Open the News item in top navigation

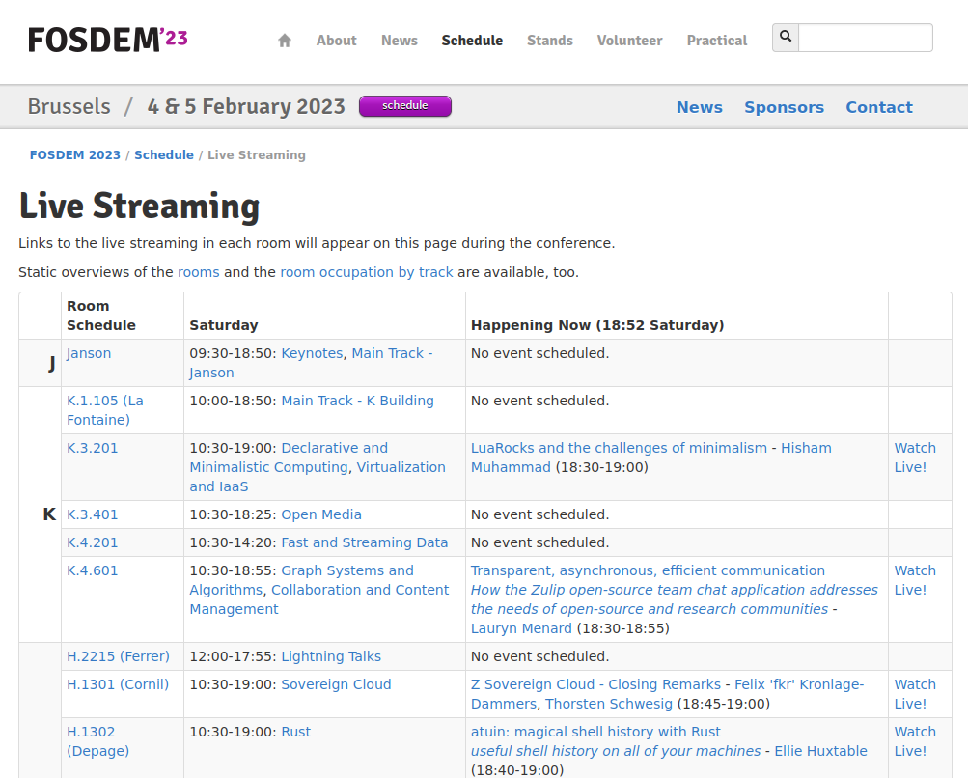pos(400,41)
